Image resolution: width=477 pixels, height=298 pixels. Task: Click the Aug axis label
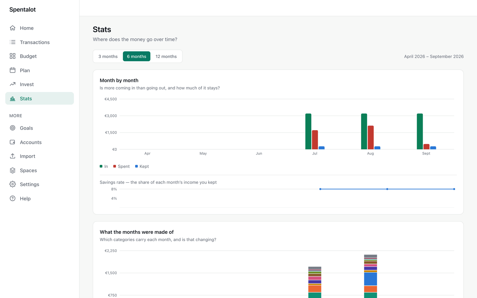(x=370, y=153)
